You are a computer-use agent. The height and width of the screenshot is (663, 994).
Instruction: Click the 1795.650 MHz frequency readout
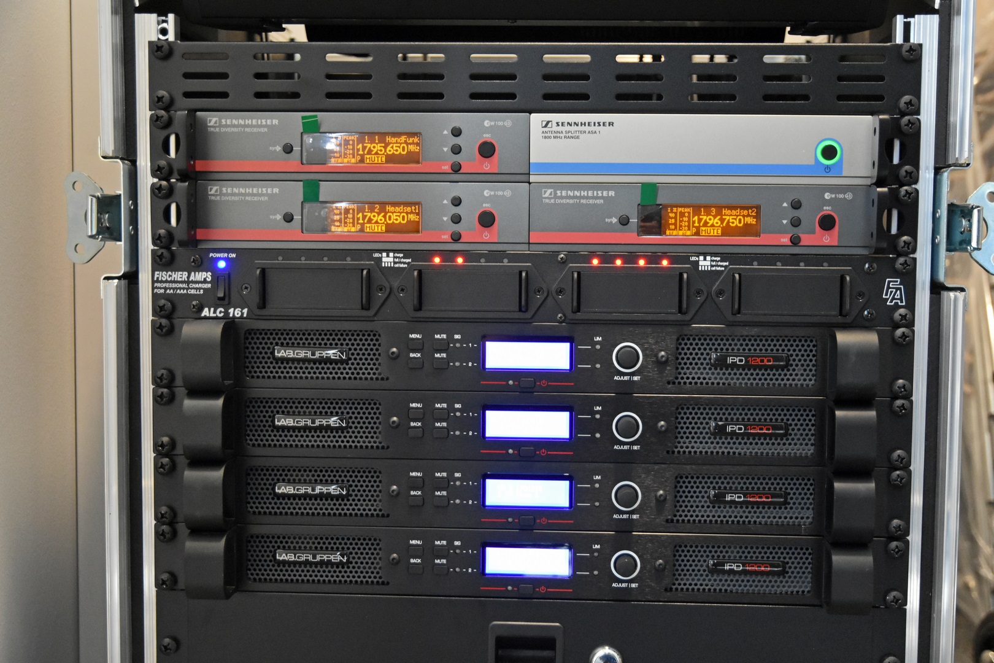(x=388, y=149)
